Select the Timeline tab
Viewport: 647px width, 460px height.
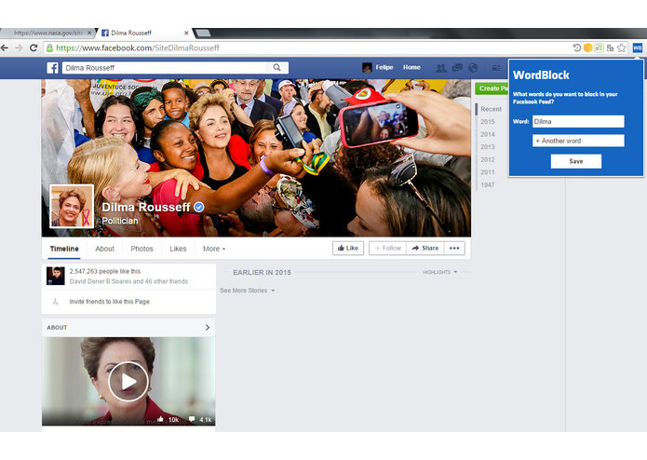[x=64, y=249]
